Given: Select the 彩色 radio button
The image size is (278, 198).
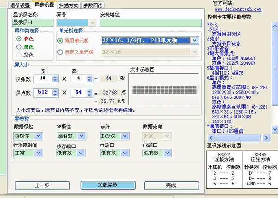Looking at the screenshot, I should coord(19,55).
